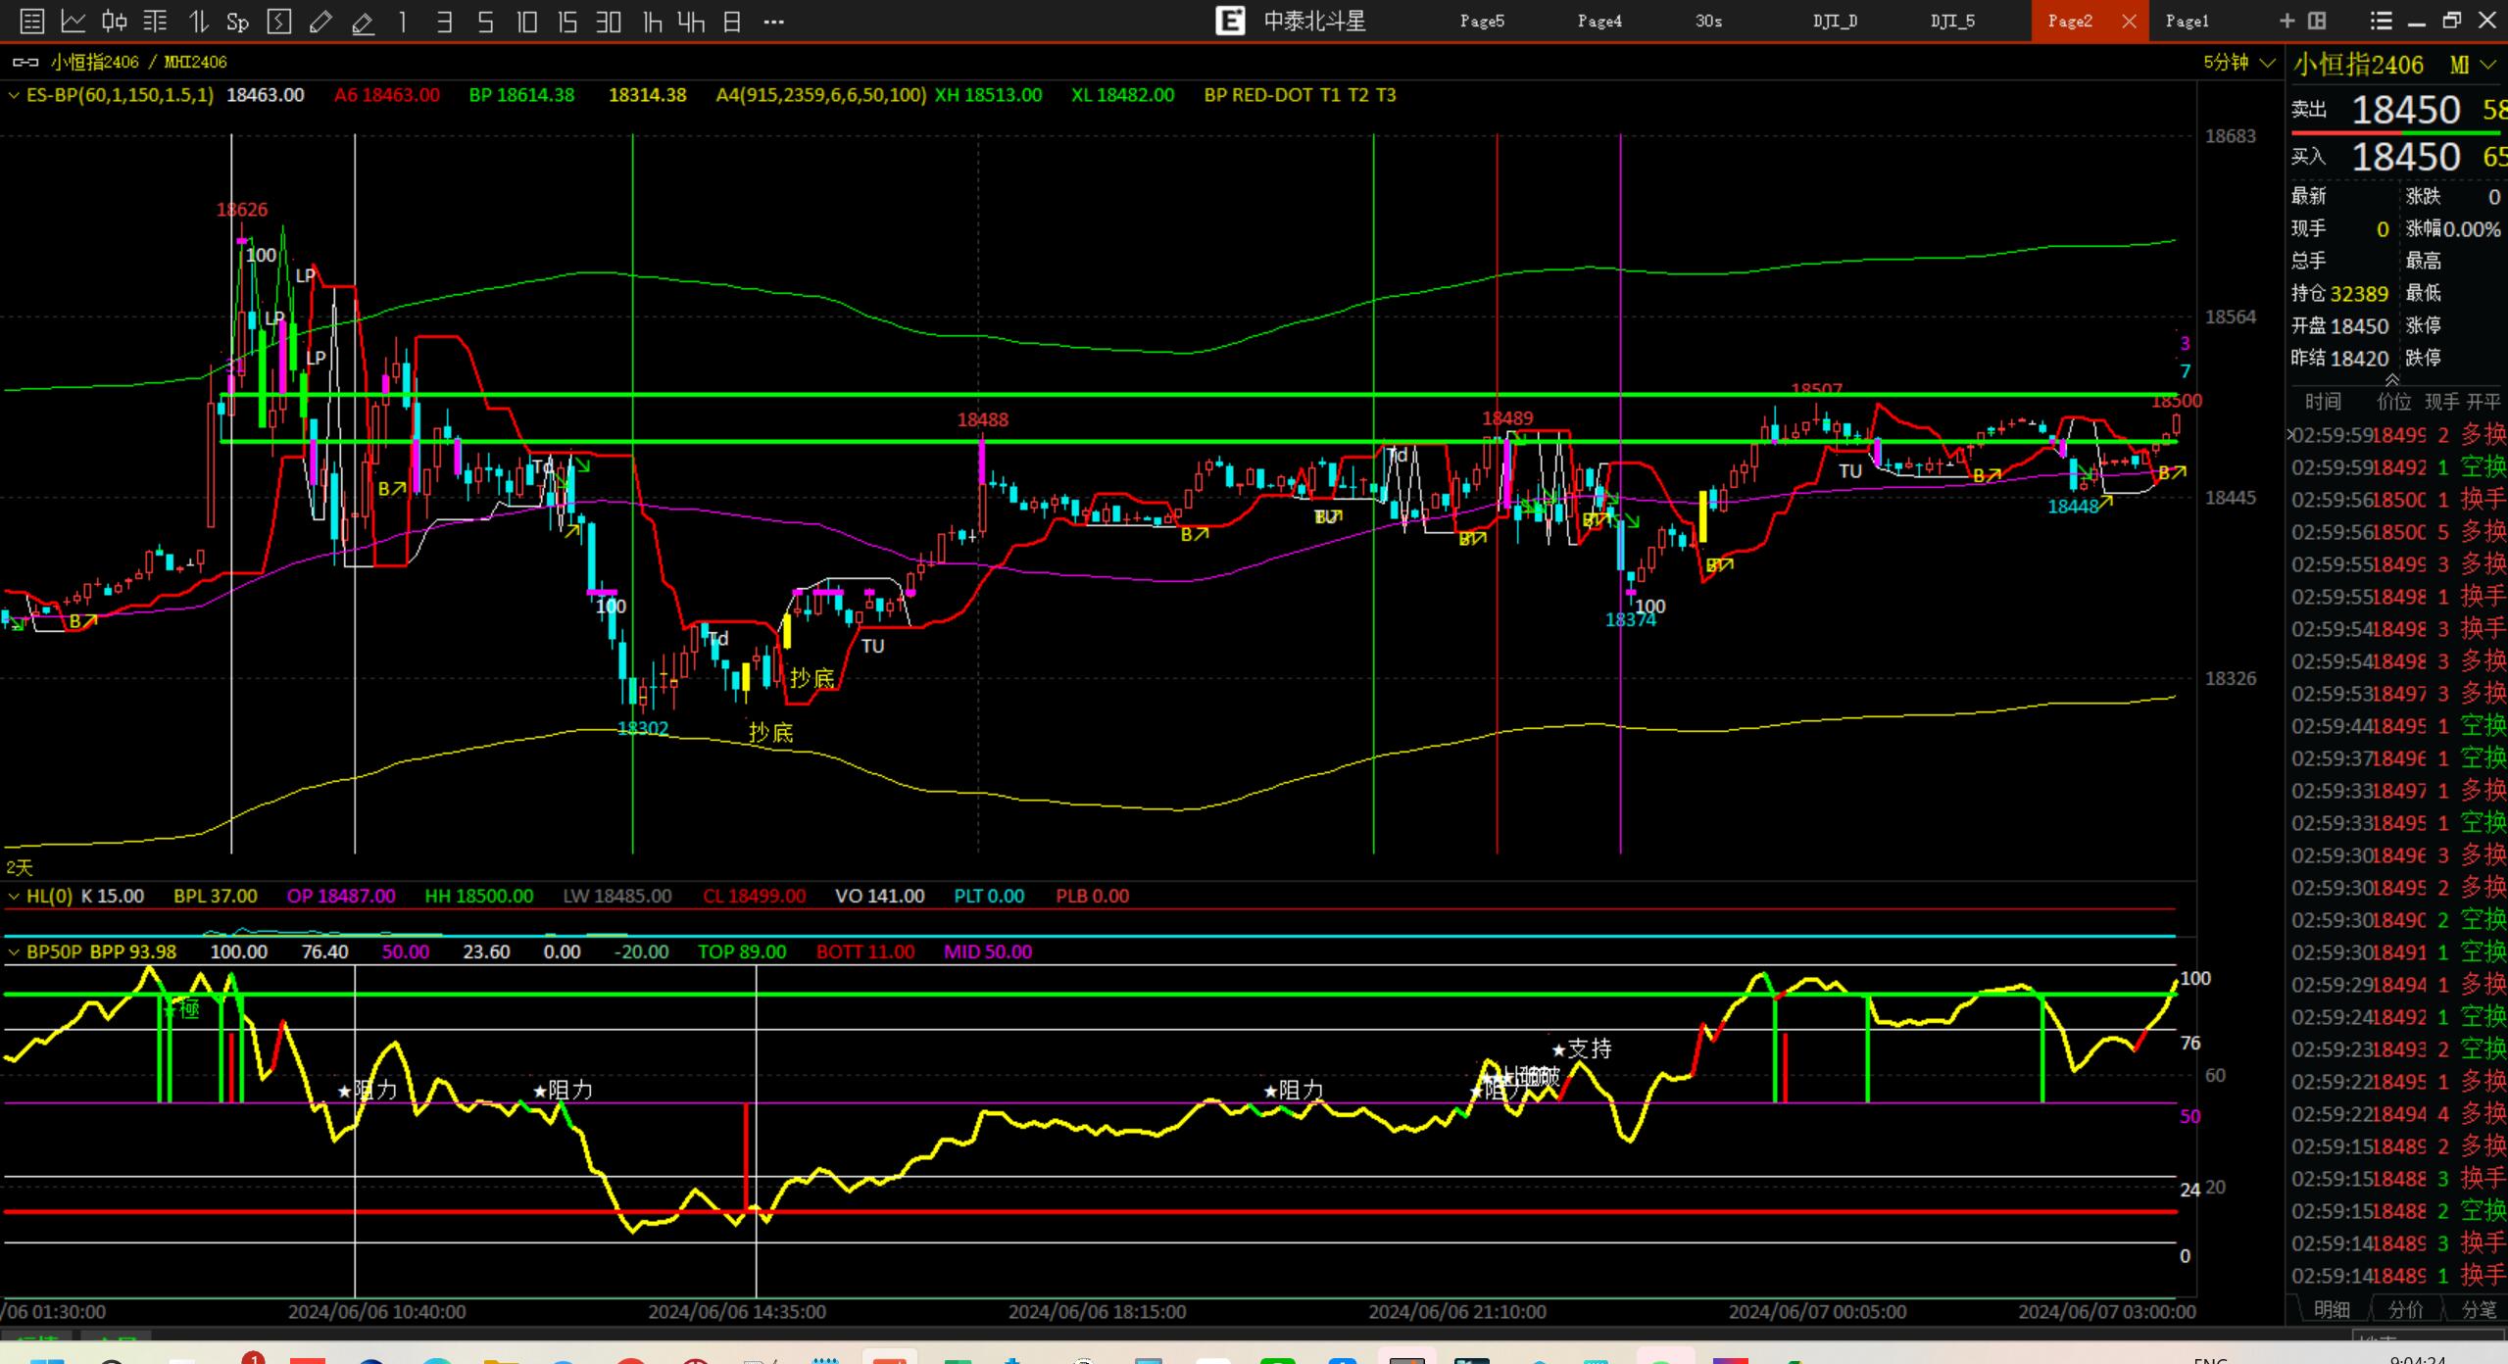The width and height of the screenshot is (2508, 1364).
Task: Switch to 10 minute period
Action: click(x=526, y=21)
